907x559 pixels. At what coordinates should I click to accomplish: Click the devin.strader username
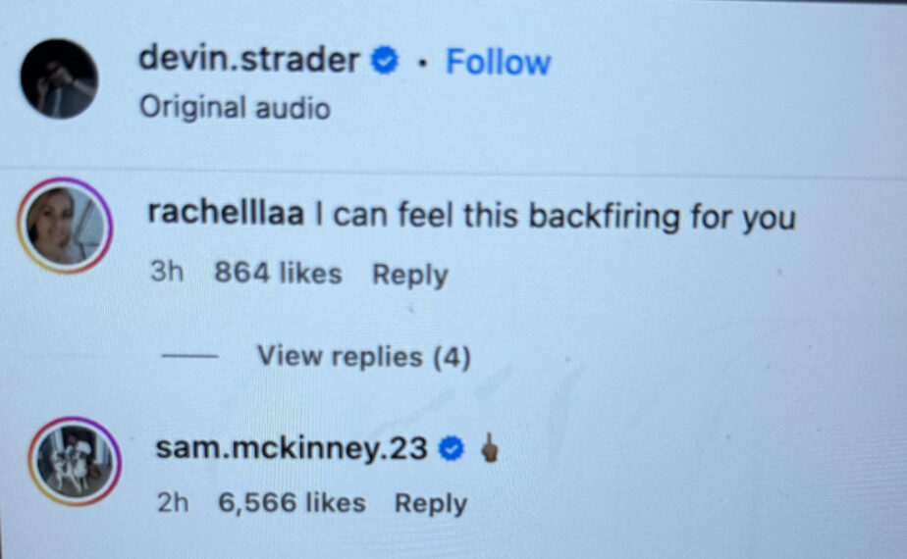249,60
